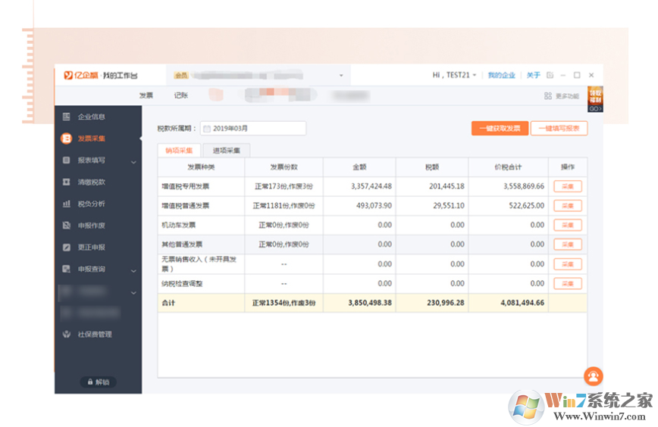Click the 清缴税款 sidebar icon
Screen dimensions: 658x427
(x=66, y=182)
